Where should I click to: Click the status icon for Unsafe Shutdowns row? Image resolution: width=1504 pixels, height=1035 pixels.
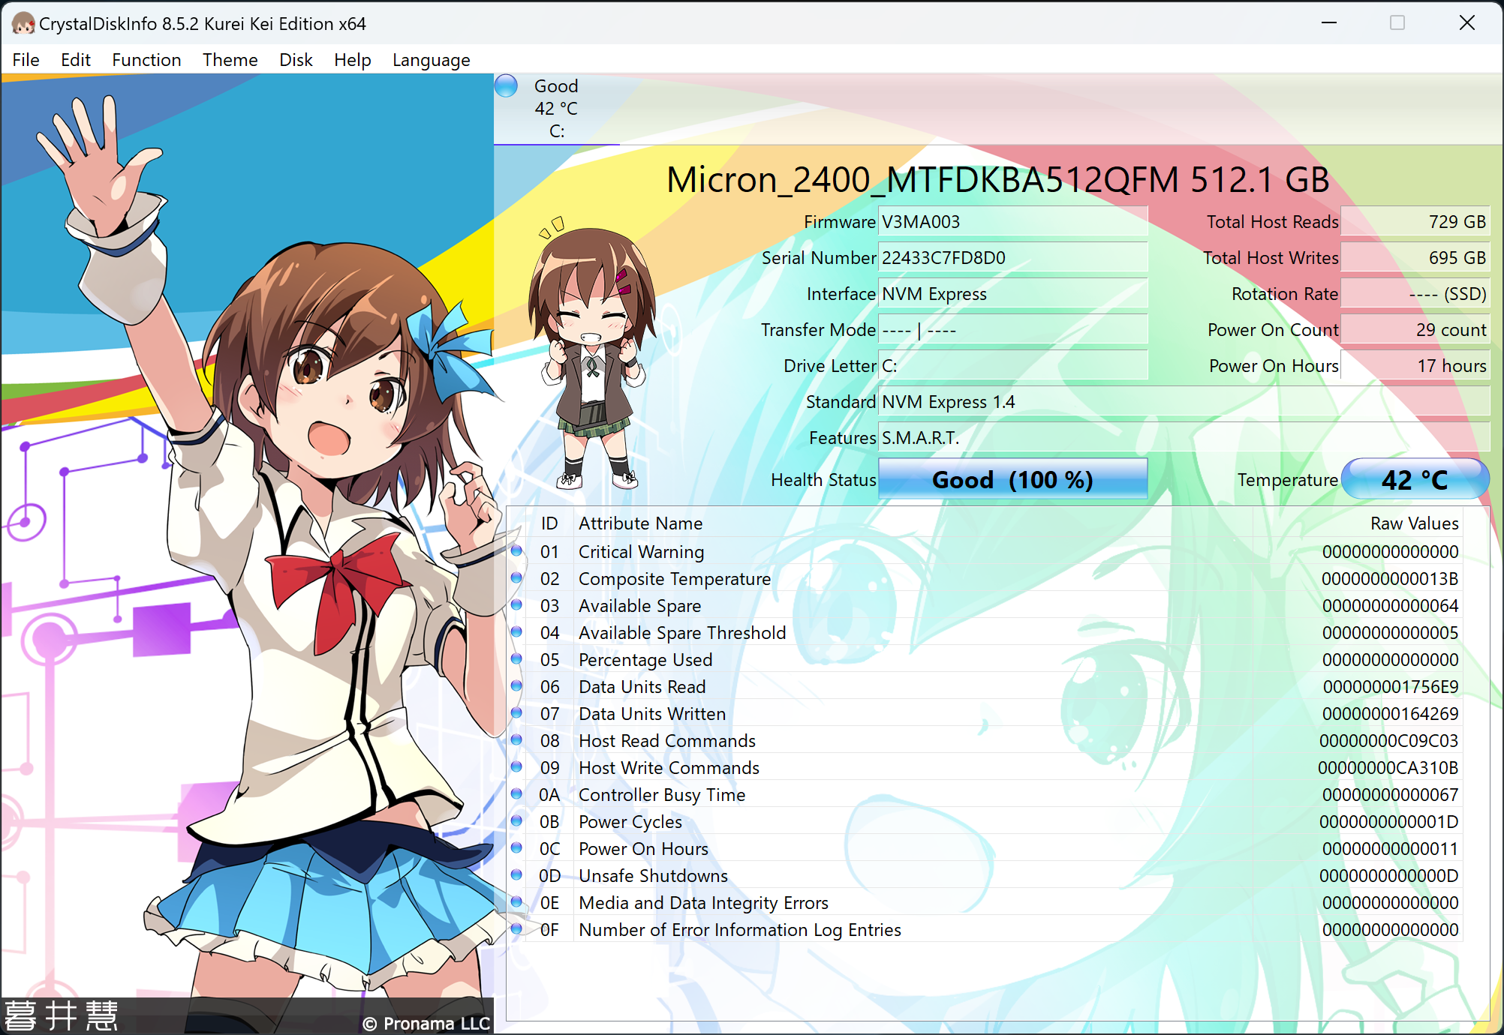516,875
